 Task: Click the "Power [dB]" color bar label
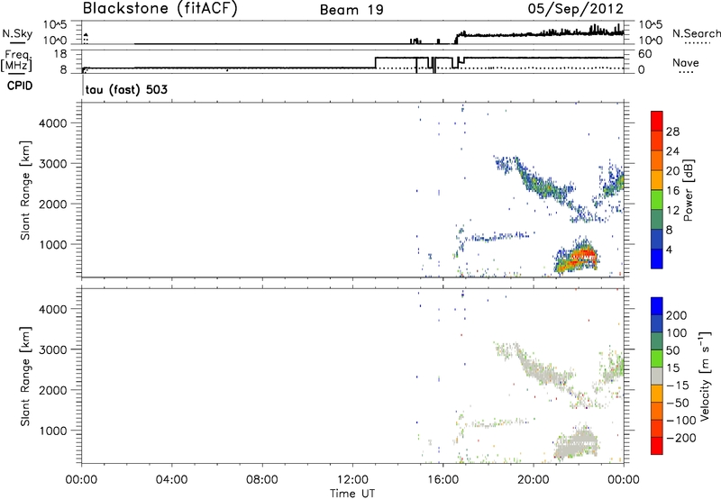[x=688, y=190]
